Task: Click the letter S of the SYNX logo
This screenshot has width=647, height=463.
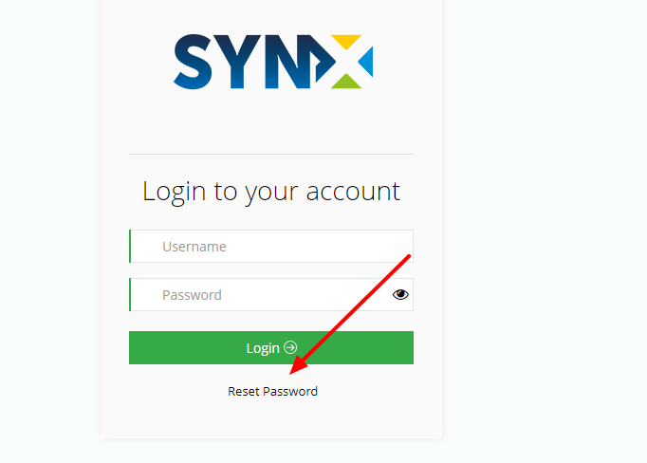Action: click(194, 62)
